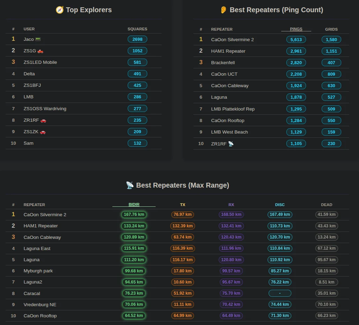The height and width of the screenshot is (325, 359).
Task: Click the satellite dish icon beside Best Repeaters (Max Range)
Action: (130, 185)
